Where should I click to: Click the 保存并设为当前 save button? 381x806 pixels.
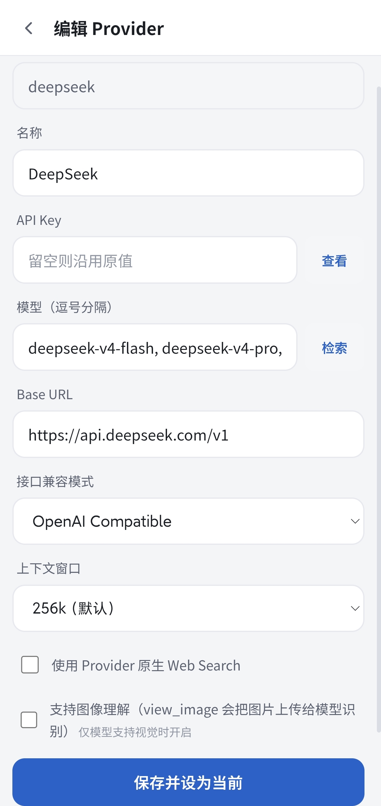click(188, 782)
